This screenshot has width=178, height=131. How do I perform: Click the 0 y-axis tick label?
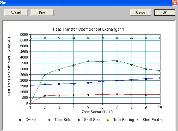pos(27,103)
